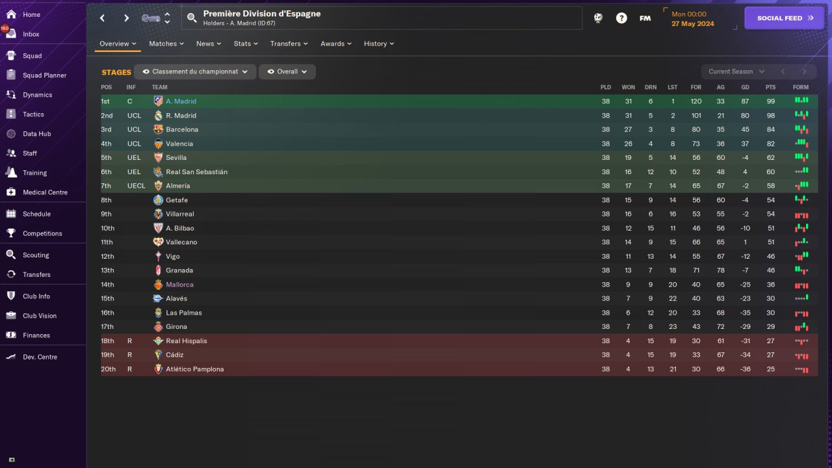Click the FM menu icon
832x468 pixels.
tap(645, 18)
